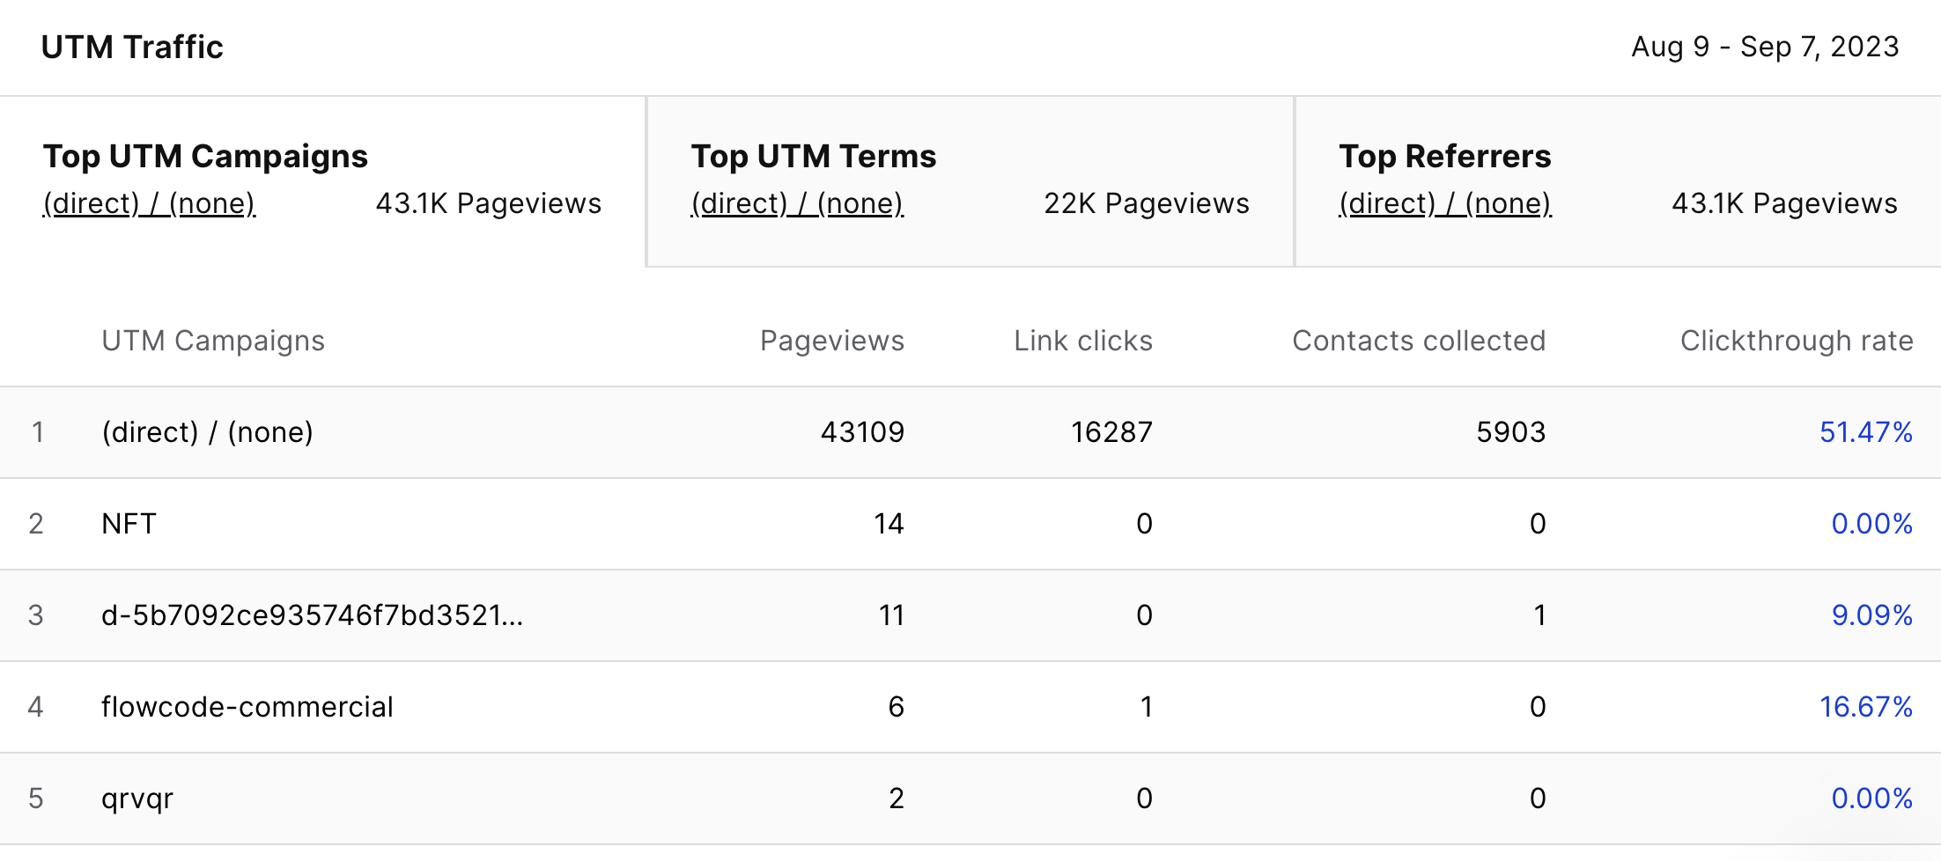Click the (direct) / (none) link under Top UTM Terms
Viewport: 1941px width, 861px height.
[797, 203]
